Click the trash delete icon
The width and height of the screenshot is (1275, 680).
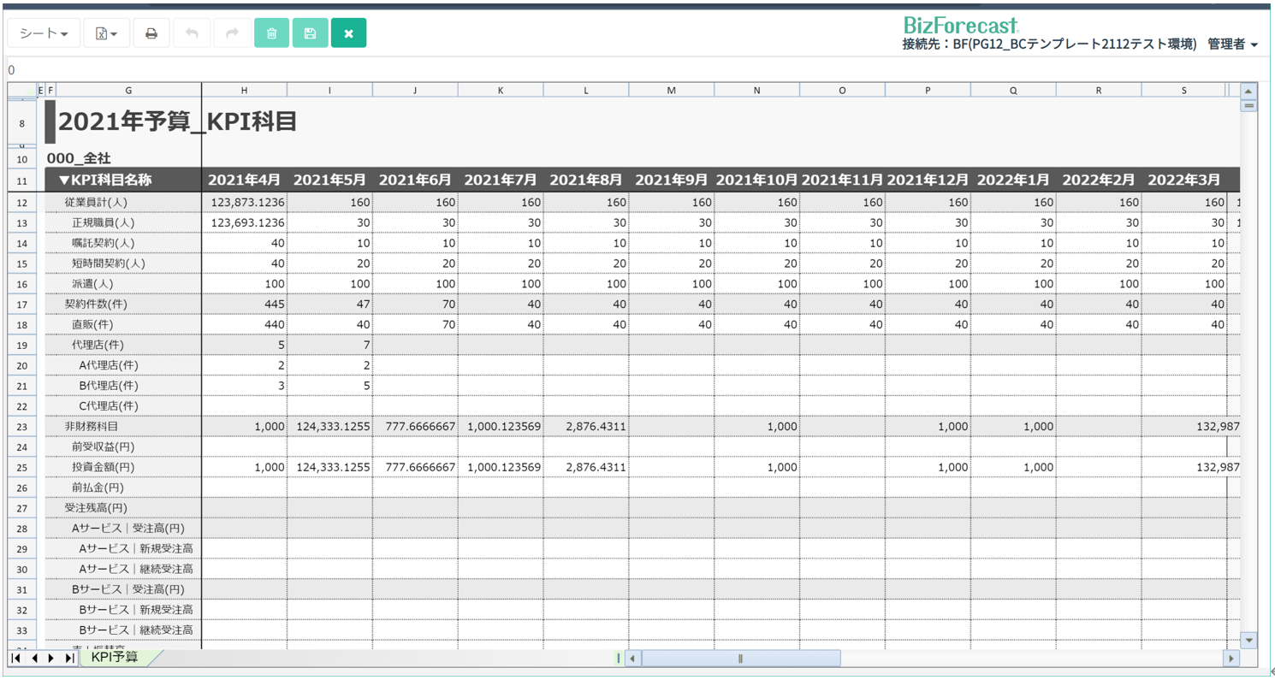(x=271, y=33)
